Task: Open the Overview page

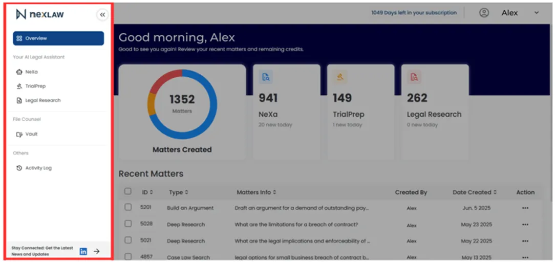Action: [x=58, y=38]
